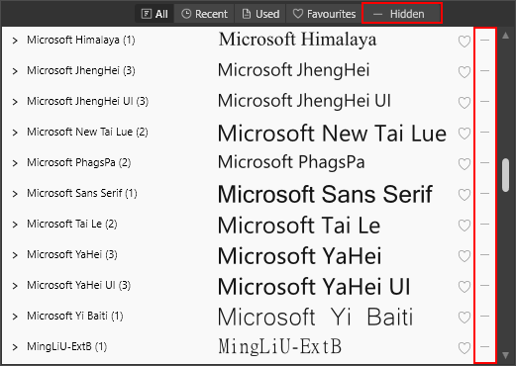The height and width of the screenshot is (366, 516).
Task: Click the Microsoft Tai Le (2) name
Action: tap(72, 224)
